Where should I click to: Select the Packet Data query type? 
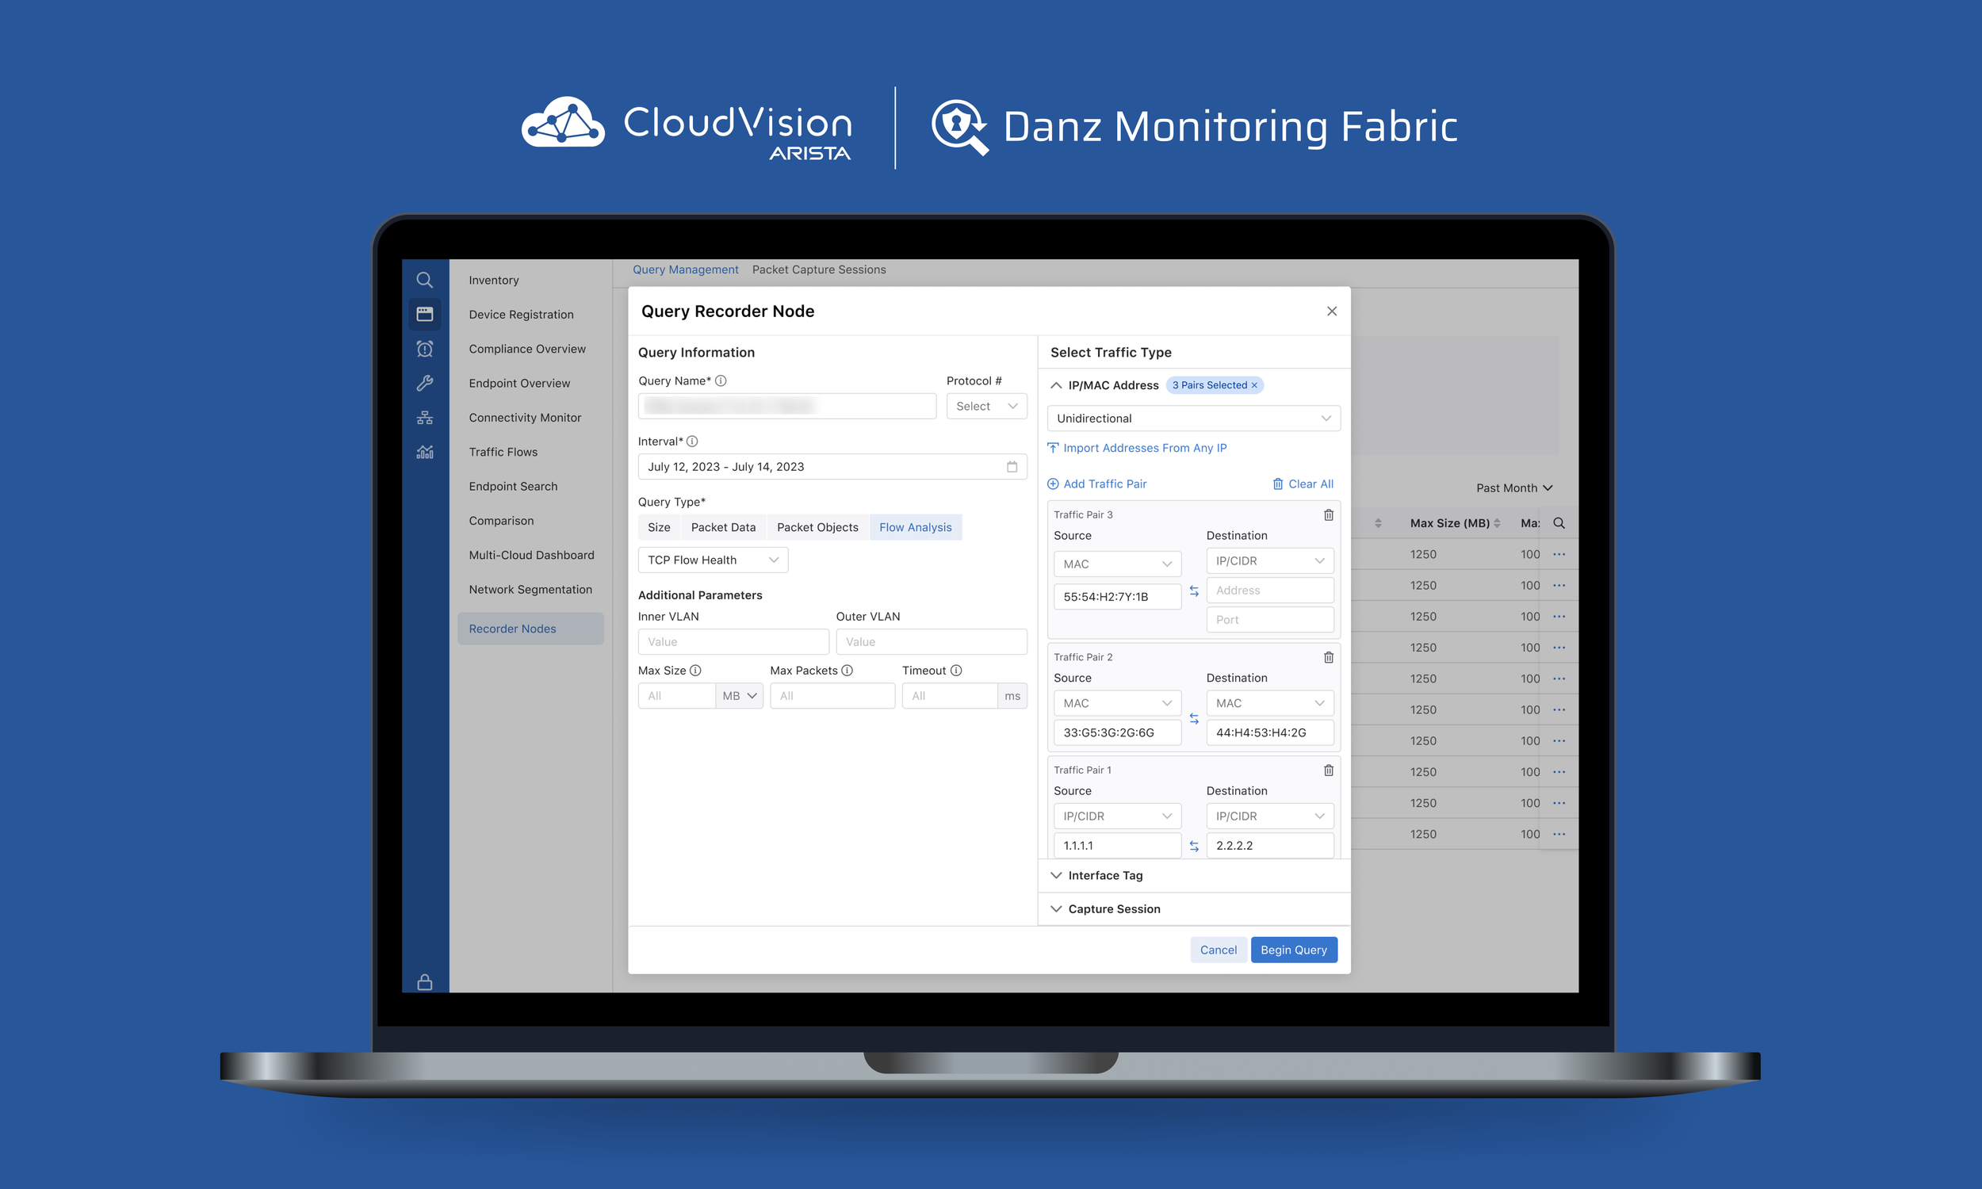[x=722, y=527]
